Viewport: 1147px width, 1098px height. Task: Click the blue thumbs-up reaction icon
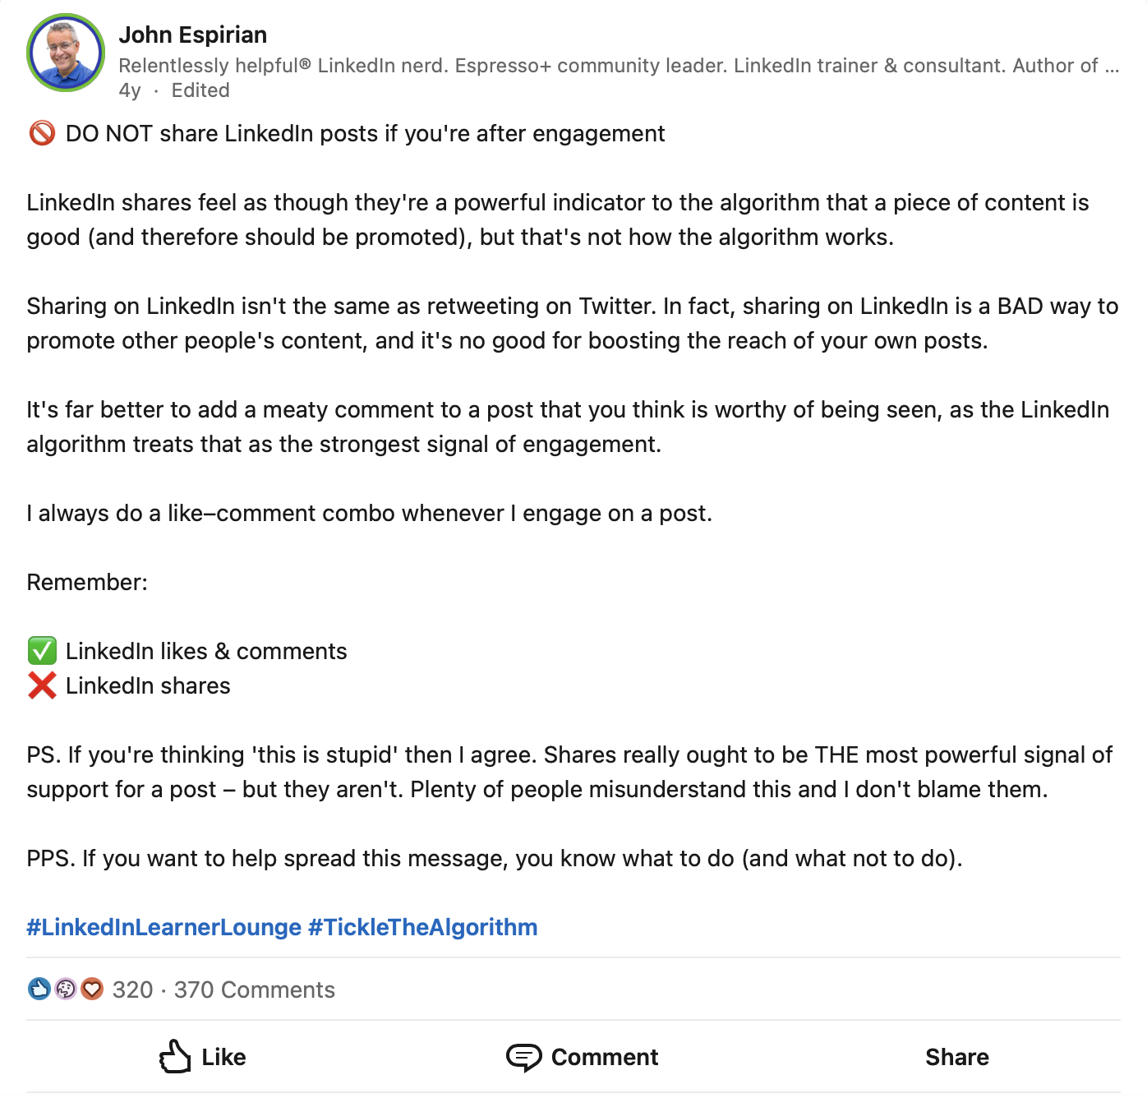pyautogui.click(x=39, y=990)
